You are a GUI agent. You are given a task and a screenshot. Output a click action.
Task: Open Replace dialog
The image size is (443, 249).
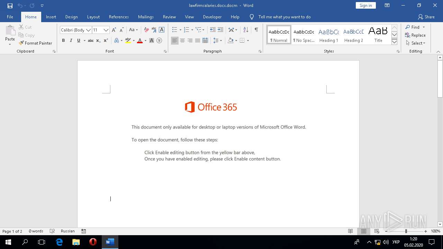pyautogui.click(x=415, y=35)
